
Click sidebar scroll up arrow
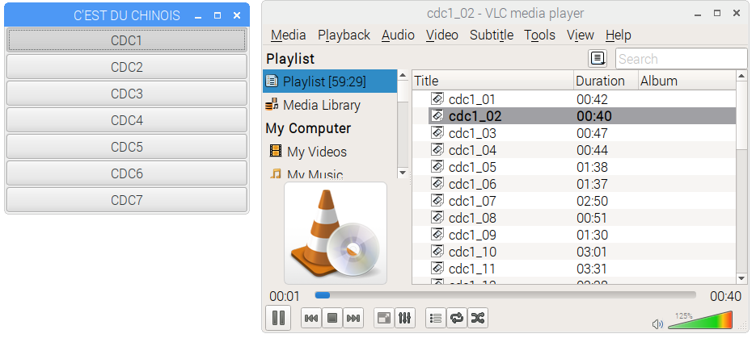(x=403, y=76)
